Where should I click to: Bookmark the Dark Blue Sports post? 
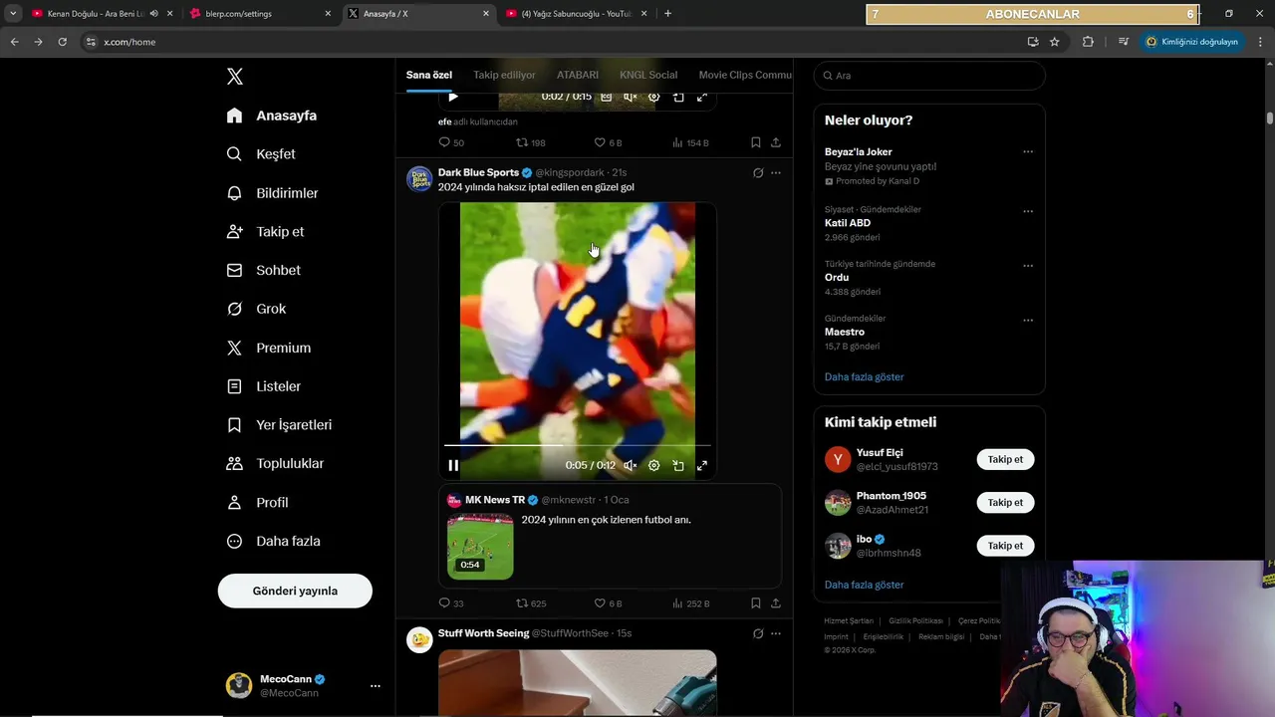coord(756,603)
